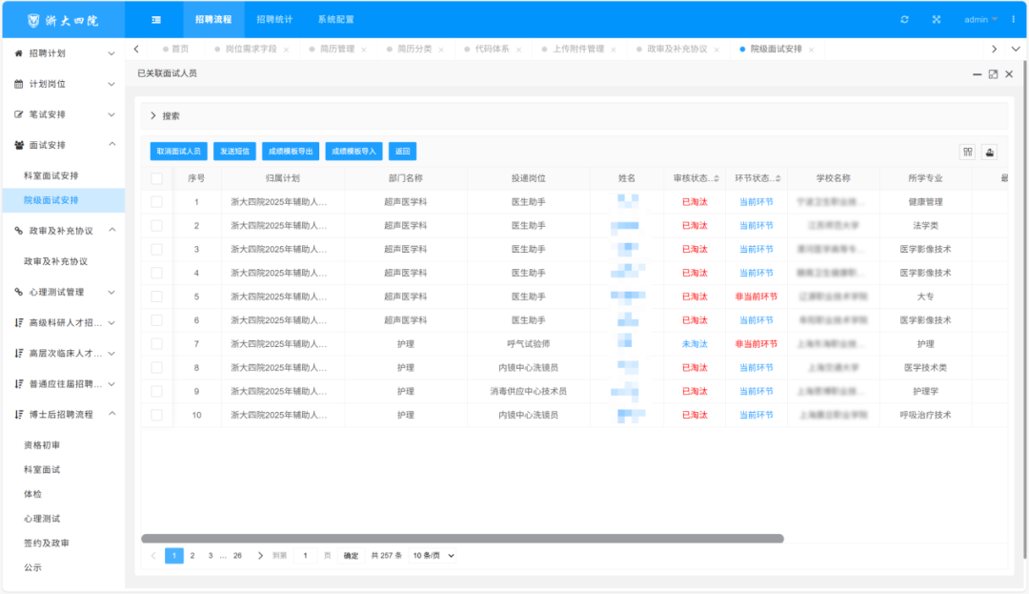Click the 招聘计划 home icon in sidebar
This screenshot has height=594, width=1029.
(18, 53)
